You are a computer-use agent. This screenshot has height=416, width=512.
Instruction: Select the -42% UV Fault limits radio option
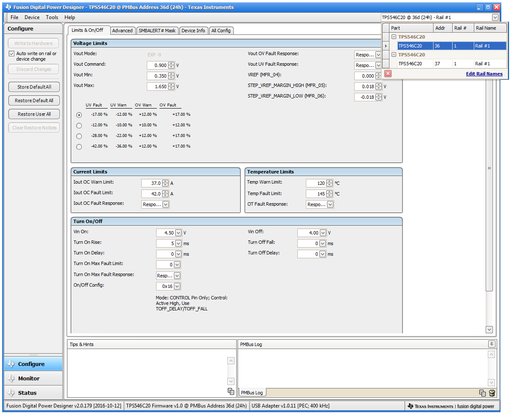pyautogui.click(x=79, y=147)
